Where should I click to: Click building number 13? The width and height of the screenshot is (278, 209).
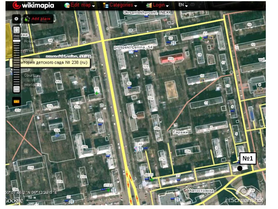click(228, 86)
